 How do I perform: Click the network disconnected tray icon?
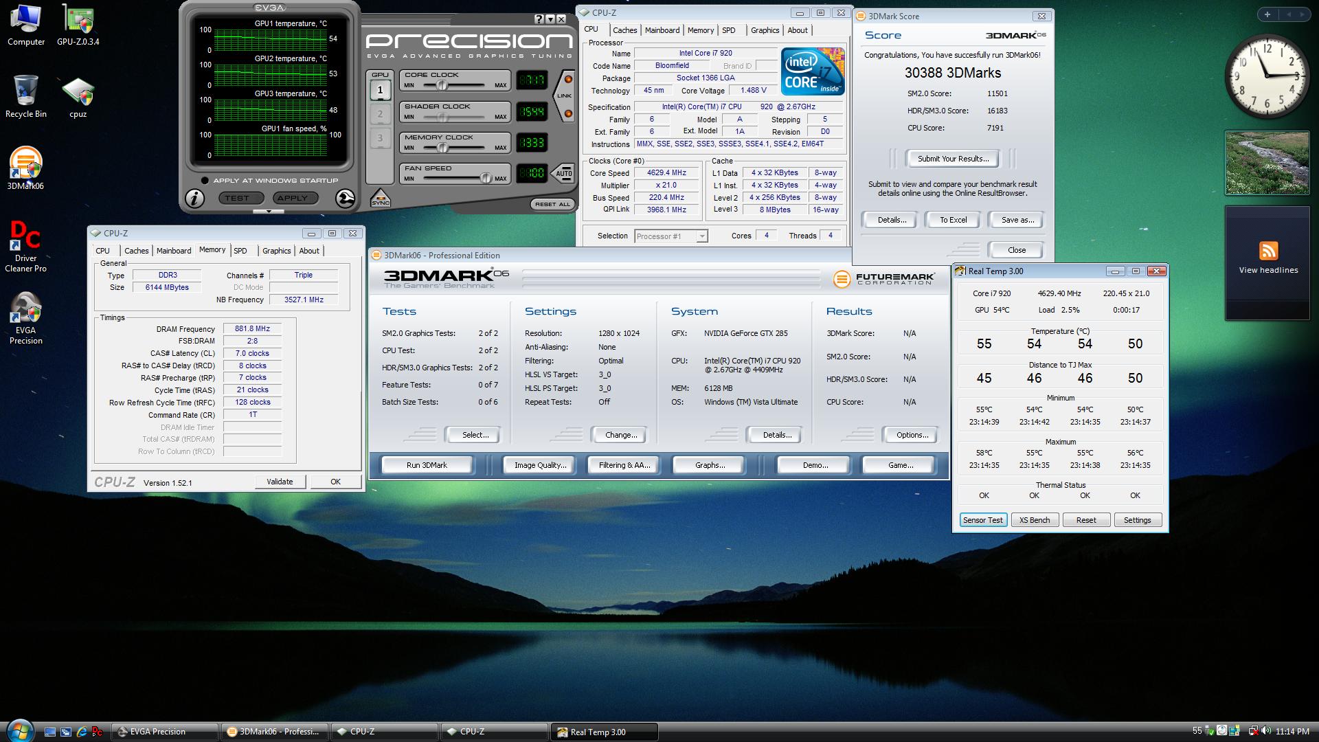coord(1253,731)
